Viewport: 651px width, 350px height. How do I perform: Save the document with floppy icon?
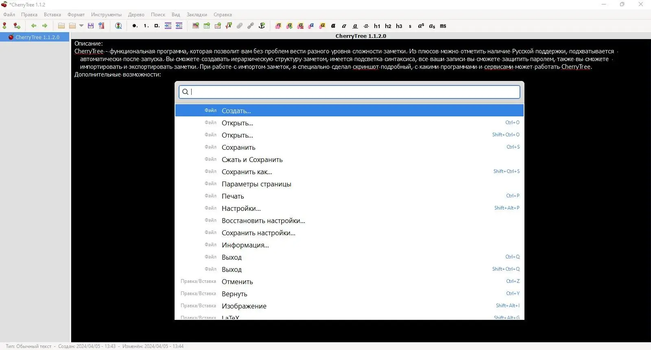coord(91,26)
